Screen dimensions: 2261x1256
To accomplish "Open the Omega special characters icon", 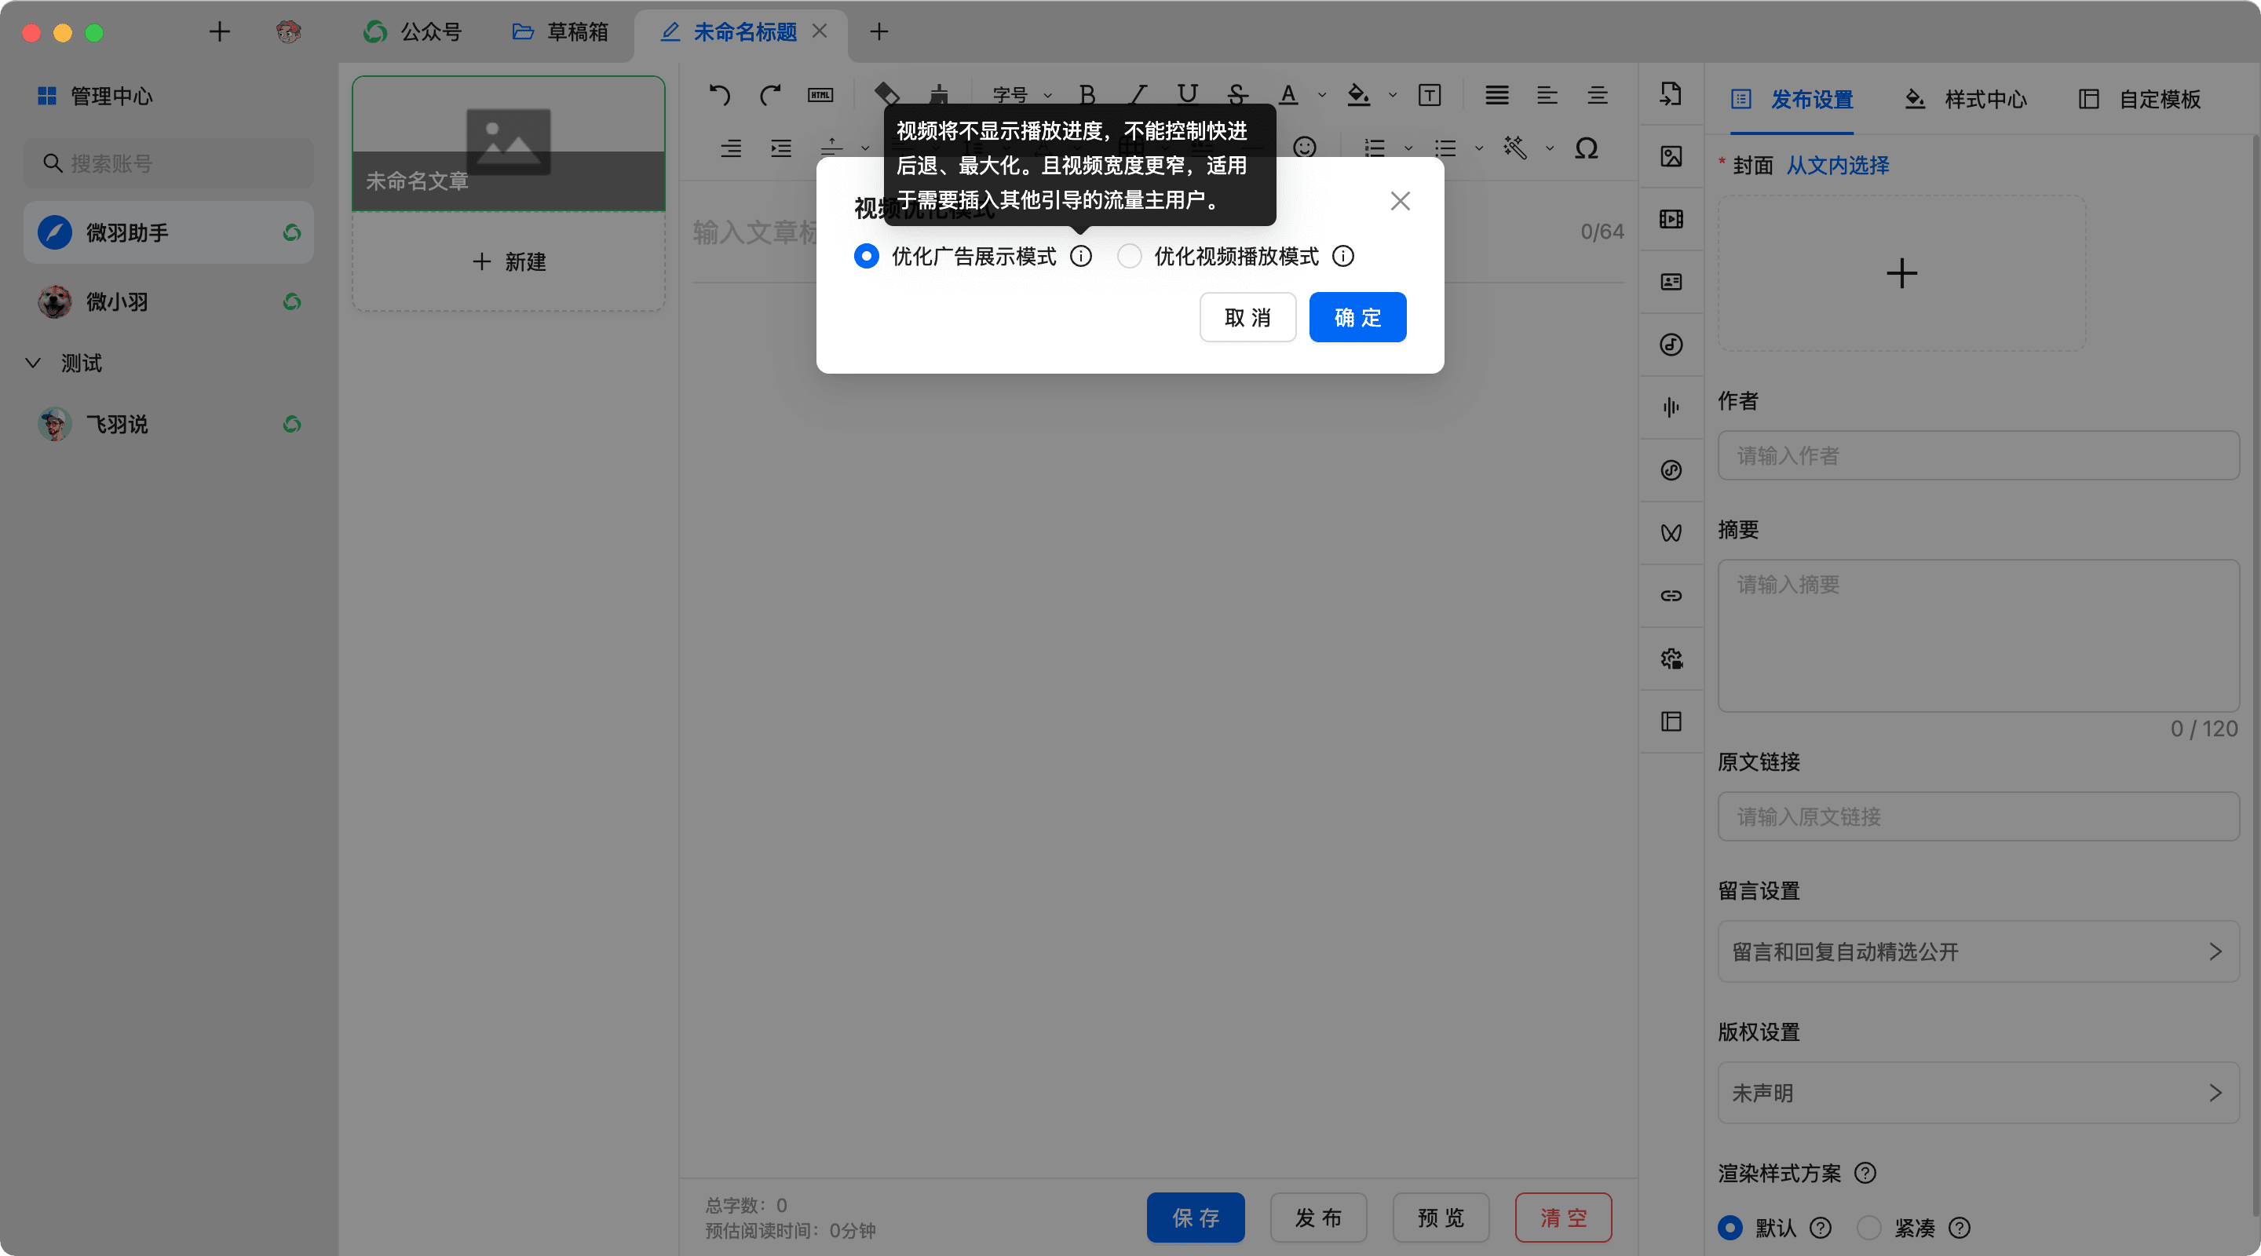I will [1586, 148].
